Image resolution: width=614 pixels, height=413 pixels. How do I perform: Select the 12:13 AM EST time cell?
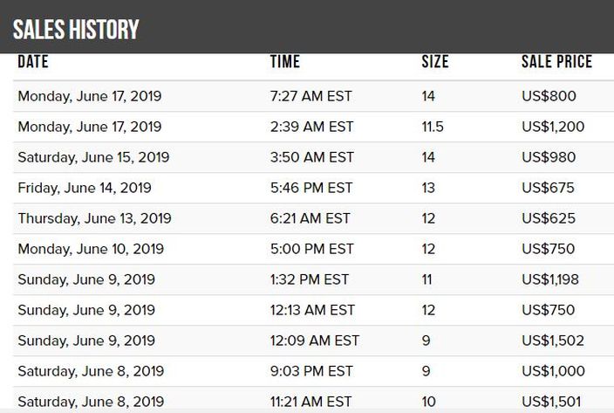pyautogui.click(x=312, y=310)
